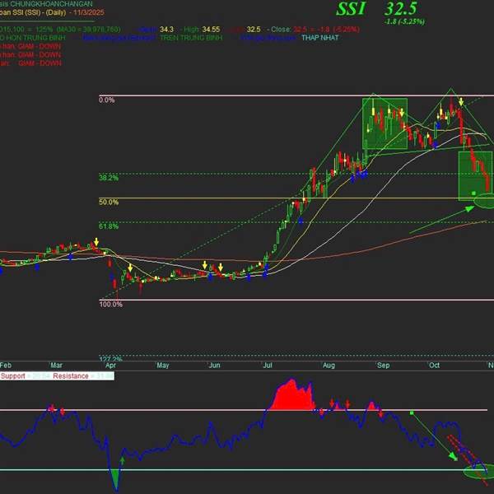Click the large green SSI ticker title
This screenshot has height=494, width=494.
pyautogui.click(x=351, y=9)
